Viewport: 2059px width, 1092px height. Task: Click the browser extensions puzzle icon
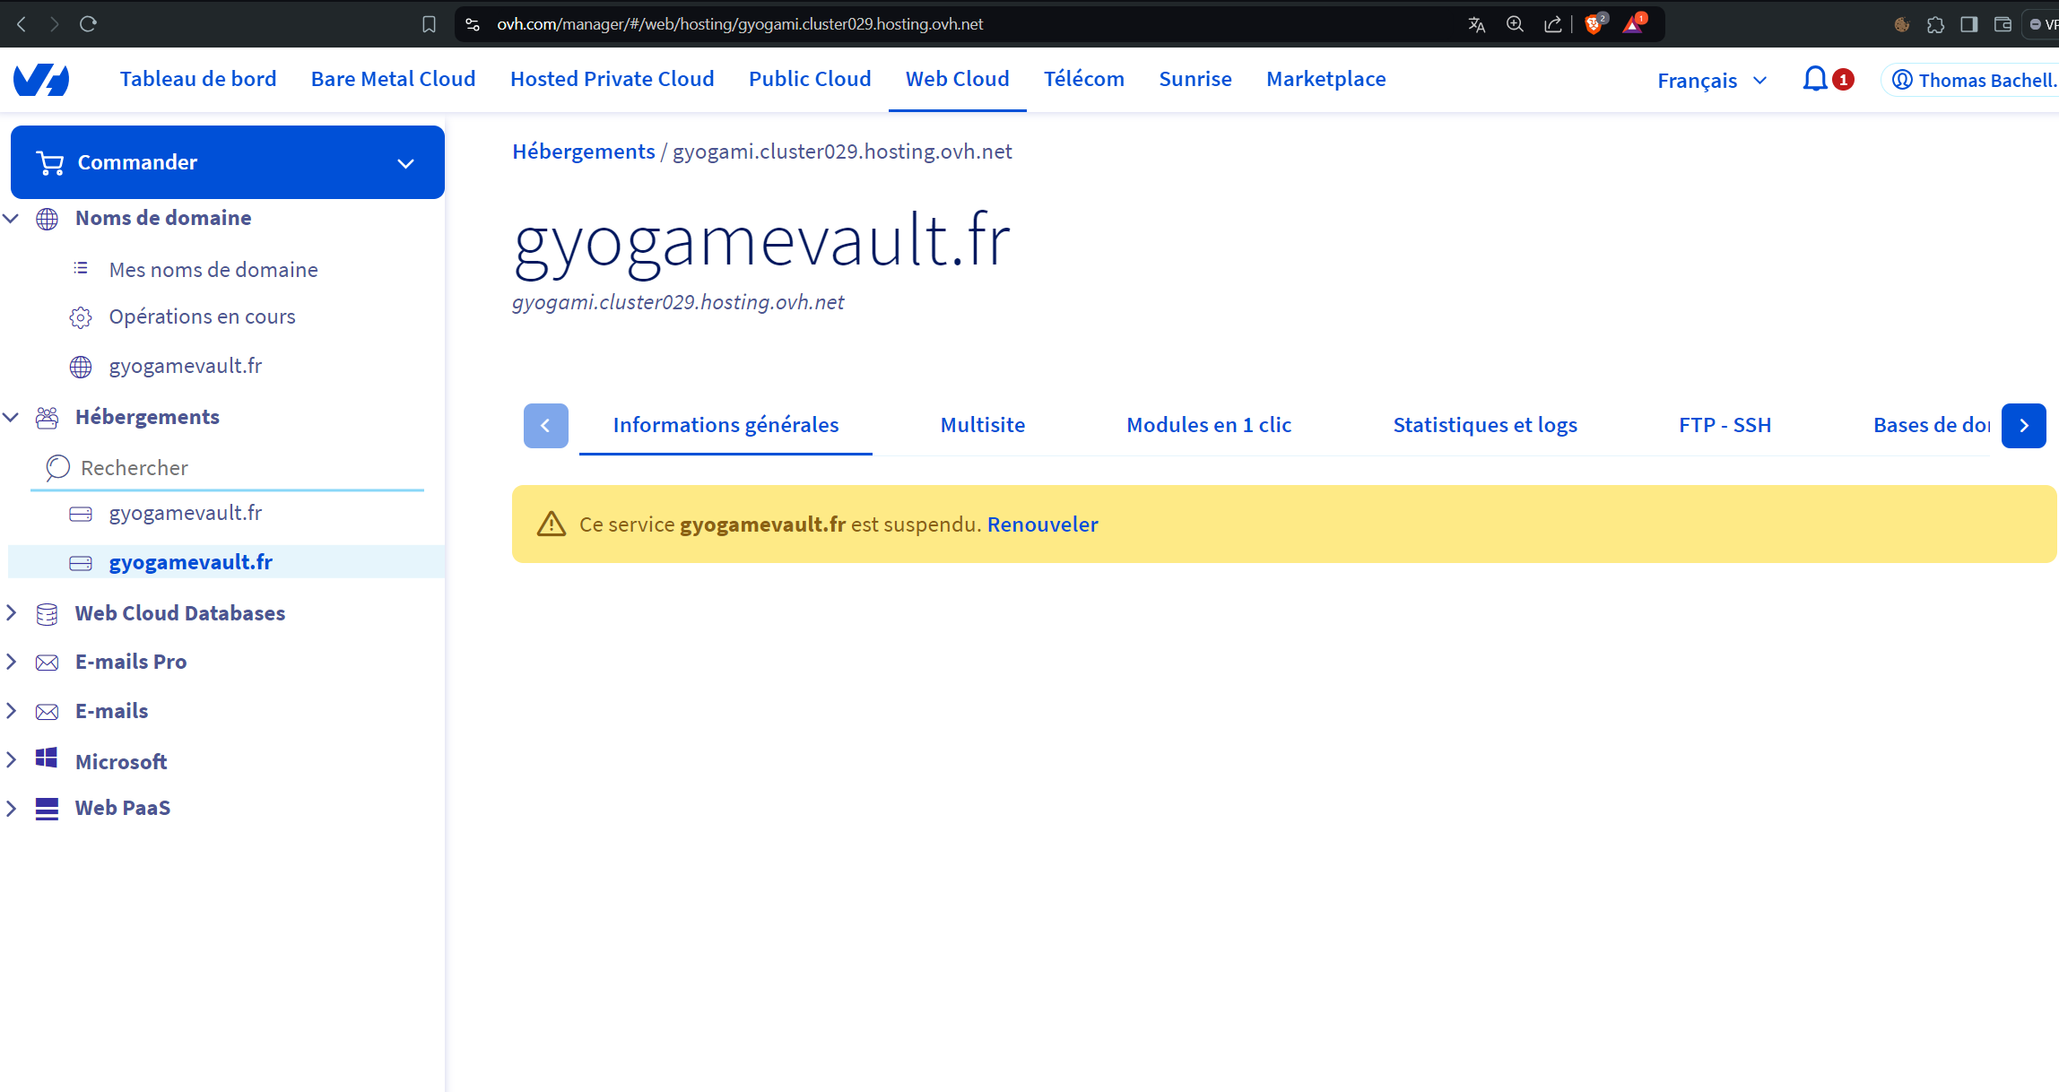click(x=1935, y=24)
